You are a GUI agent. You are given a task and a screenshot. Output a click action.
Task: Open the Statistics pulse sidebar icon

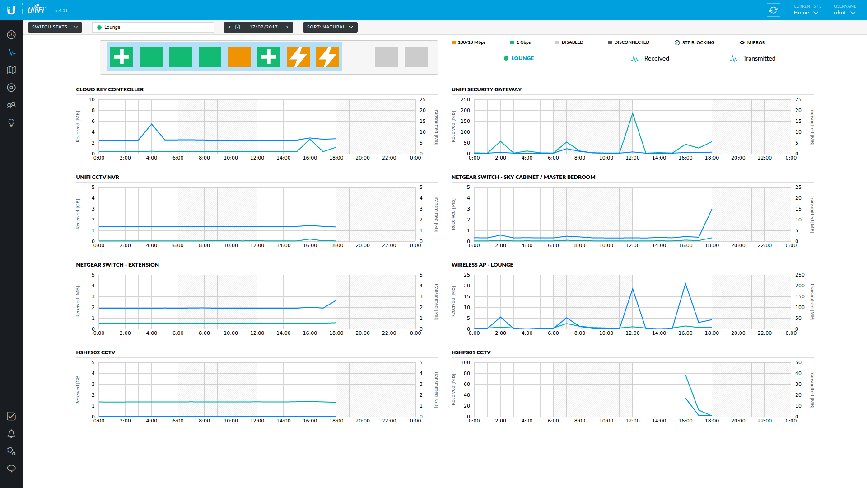click(x=11, y=52)
